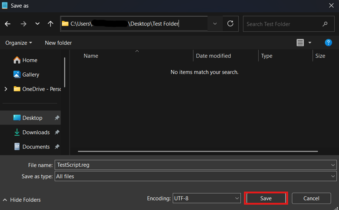Create a New folder
The image size is (339, 210).
(x=58, y=43)
